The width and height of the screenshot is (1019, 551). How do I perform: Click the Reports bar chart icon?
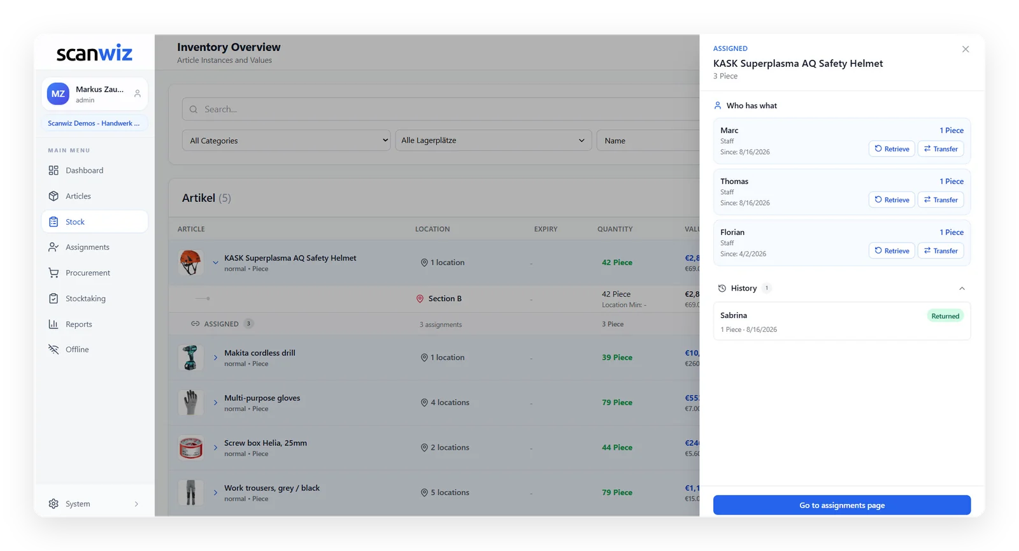pyautogui.click(x=53, y=324)
